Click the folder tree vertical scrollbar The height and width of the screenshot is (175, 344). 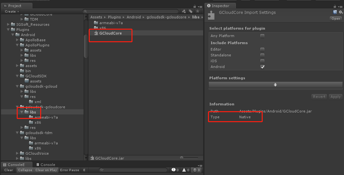tap(86, 46)
